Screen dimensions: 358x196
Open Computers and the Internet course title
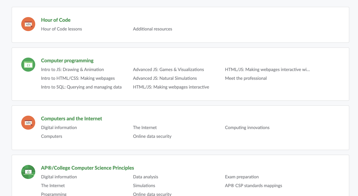point(72,118)
